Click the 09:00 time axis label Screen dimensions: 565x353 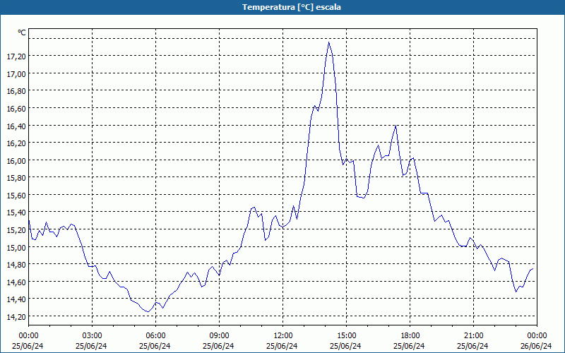[220, 336]
